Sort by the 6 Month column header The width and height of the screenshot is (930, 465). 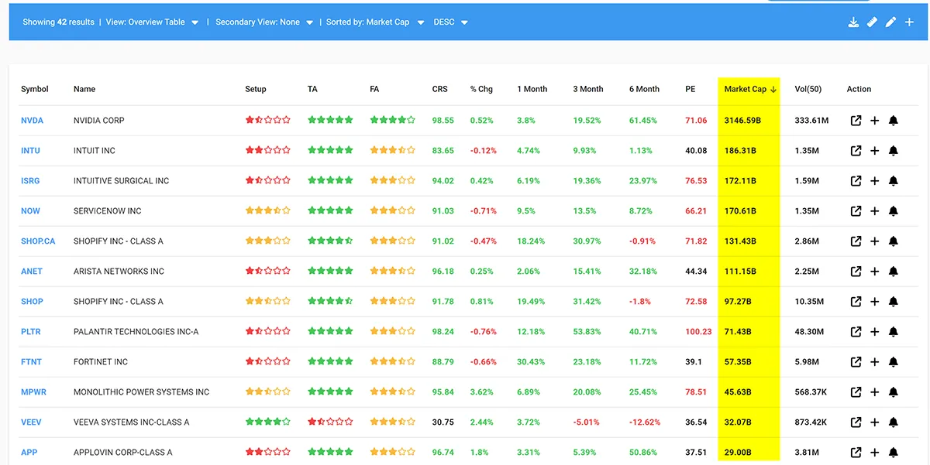[x=644, y=89]
